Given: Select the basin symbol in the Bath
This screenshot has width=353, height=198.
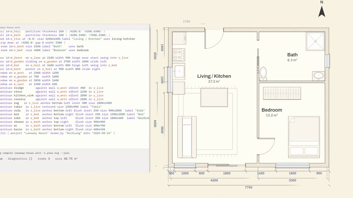Looking at the screenshot, I should click(x=319, y=76).
